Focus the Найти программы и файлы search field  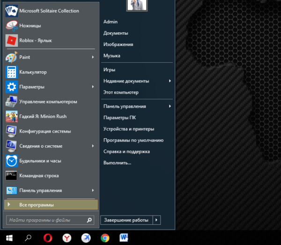(50, 220)
